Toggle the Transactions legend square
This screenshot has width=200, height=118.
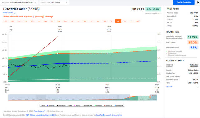pos(57,106)
